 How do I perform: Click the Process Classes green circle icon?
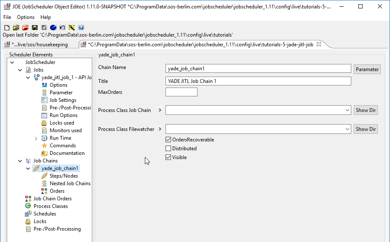point(28,206)
